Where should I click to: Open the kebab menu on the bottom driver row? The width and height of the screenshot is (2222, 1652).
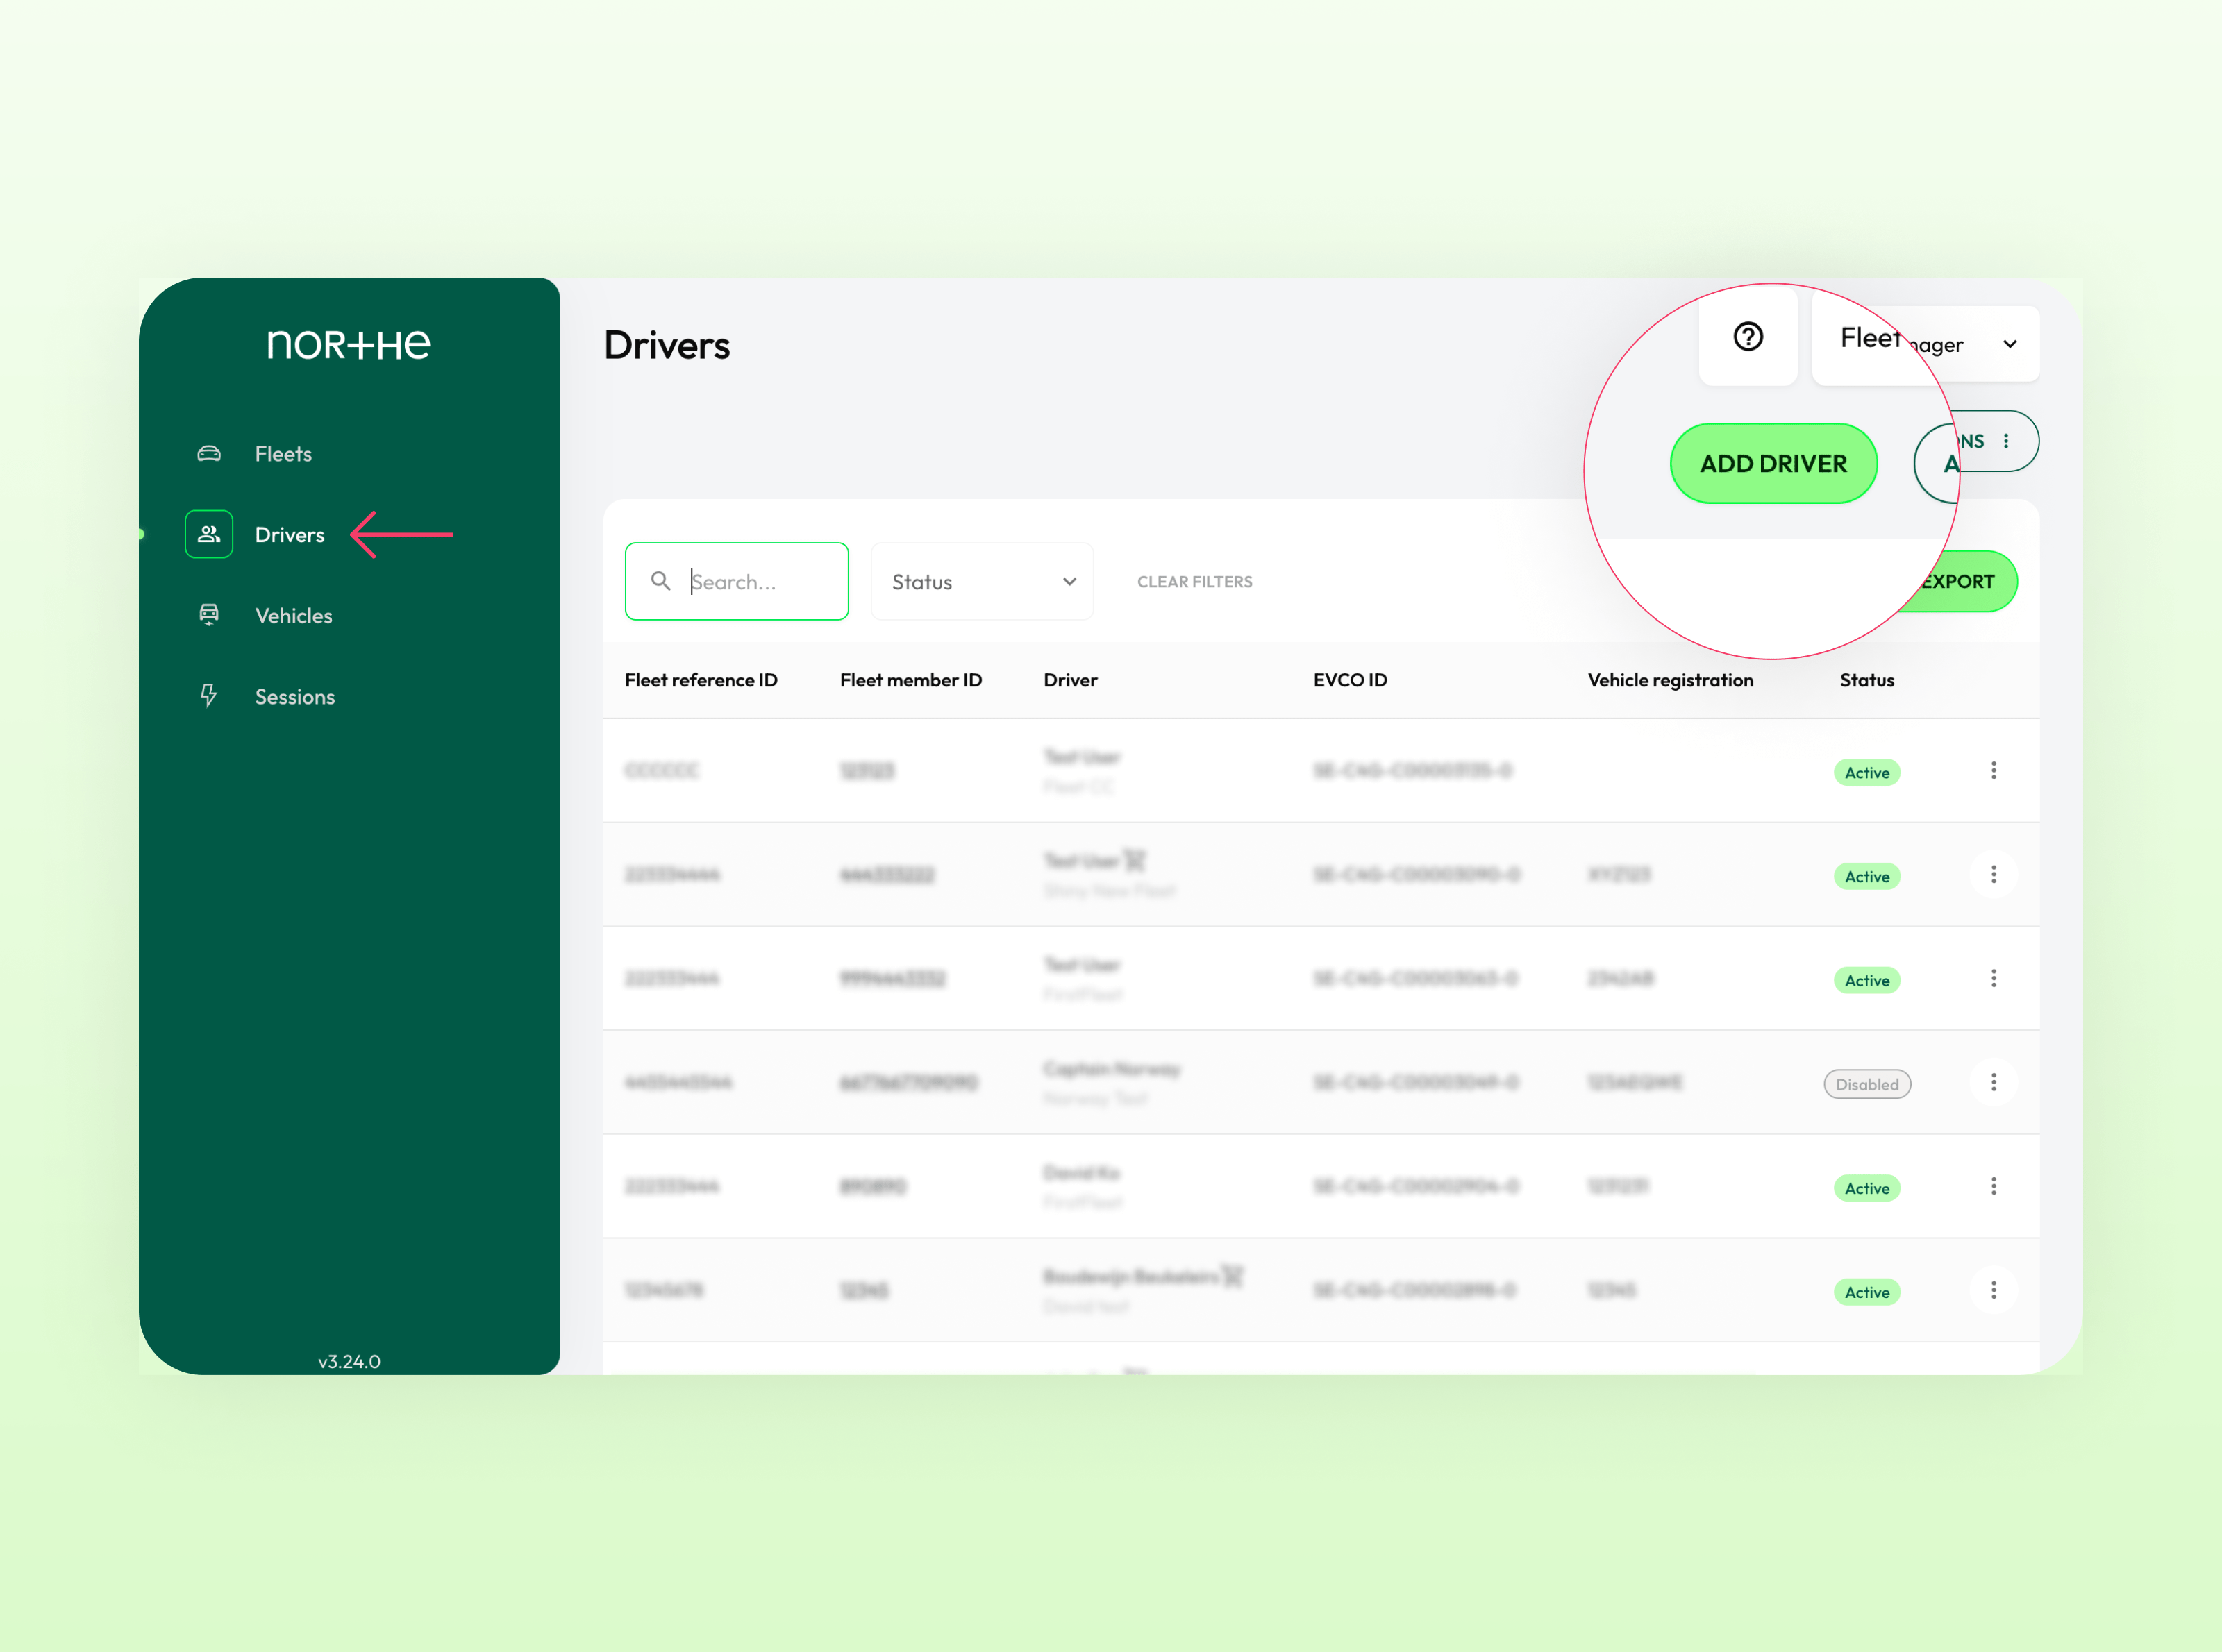point(1994,1290)
